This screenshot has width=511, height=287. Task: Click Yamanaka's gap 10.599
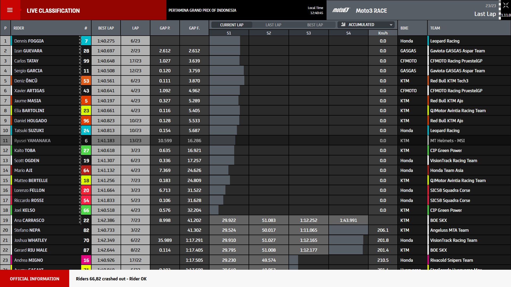[165, 141]
